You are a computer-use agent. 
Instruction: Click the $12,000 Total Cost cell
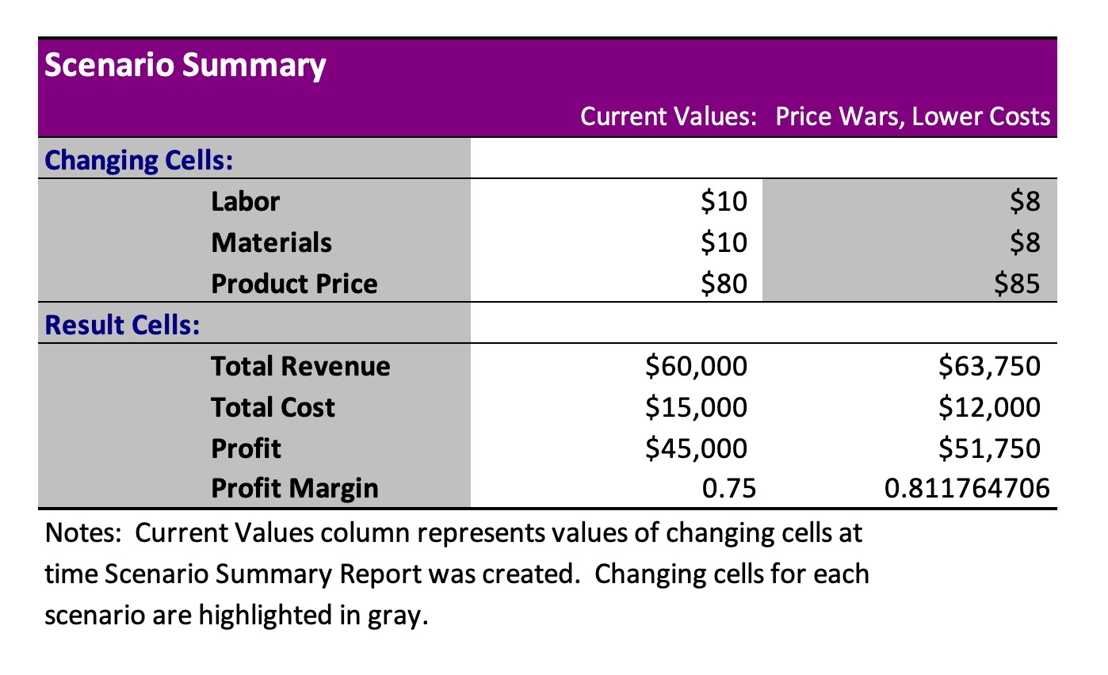(988, 407)
